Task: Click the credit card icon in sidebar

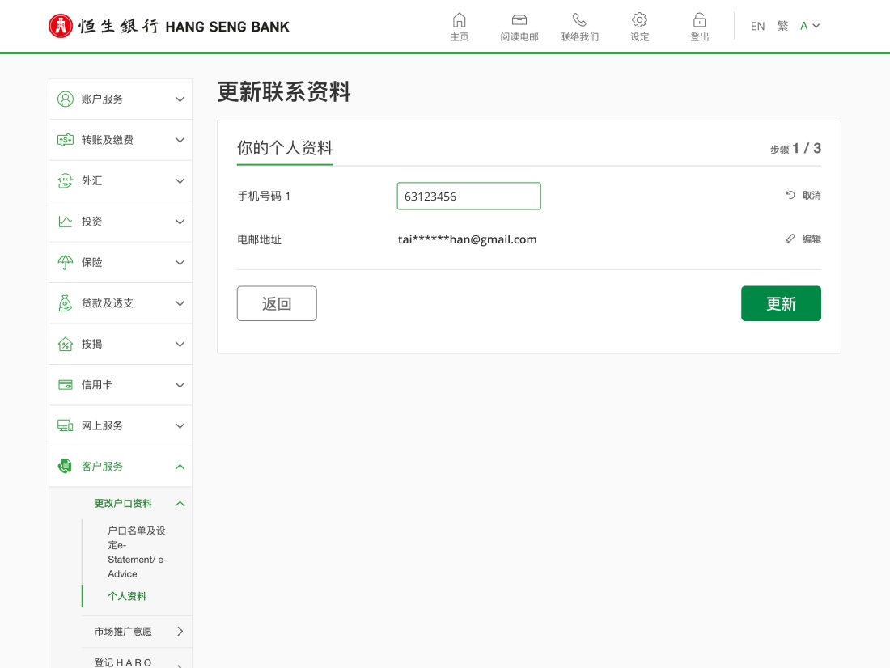Action: (x=66, y=385)
